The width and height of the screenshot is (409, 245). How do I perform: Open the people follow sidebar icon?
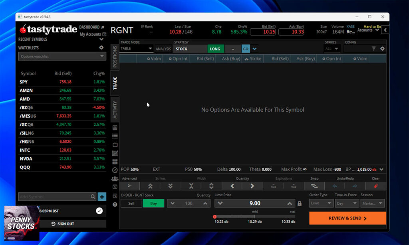click(115, 178)
